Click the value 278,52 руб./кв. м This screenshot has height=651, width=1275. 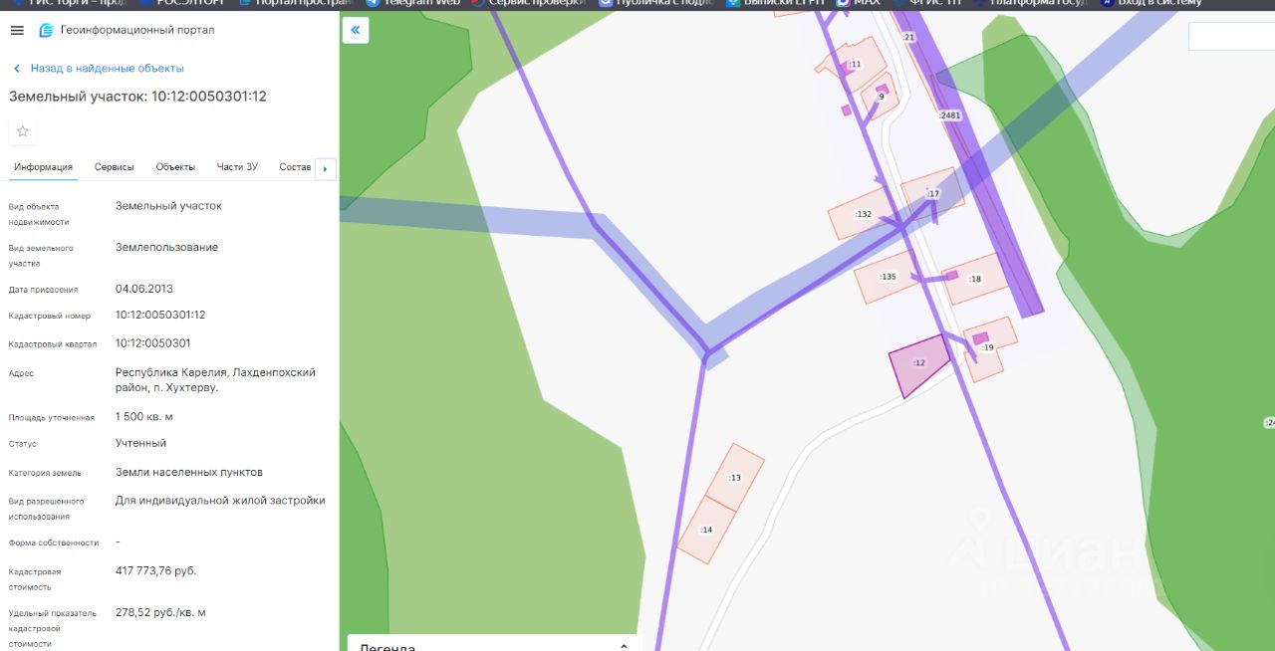160,612
